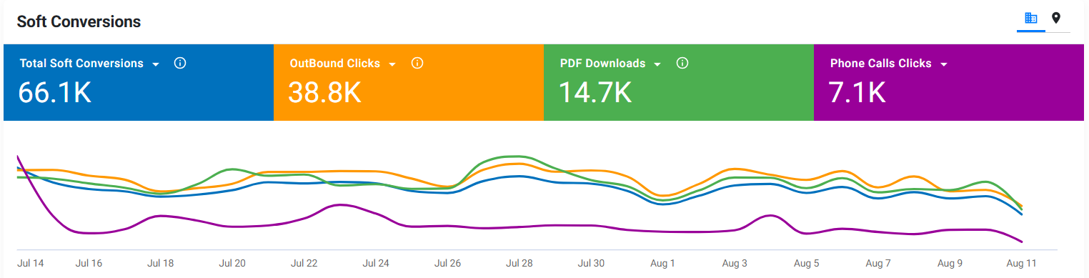Click the Jul 14 axis label
This screenshot has height=278, width=1089.
click(30, 263)
